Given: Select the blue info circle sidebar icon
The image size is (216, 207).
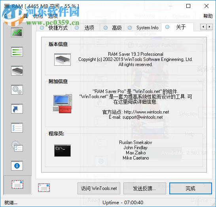Looking at the screenshot, I should coord(17,166).
